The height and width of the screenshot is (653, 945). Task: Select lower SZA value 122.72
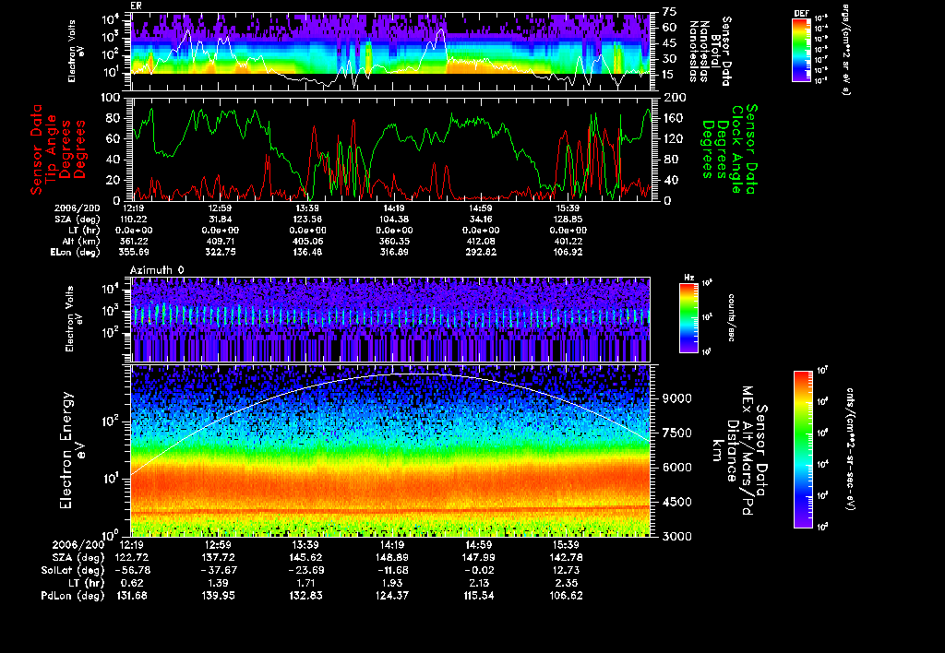pos(131,557)
